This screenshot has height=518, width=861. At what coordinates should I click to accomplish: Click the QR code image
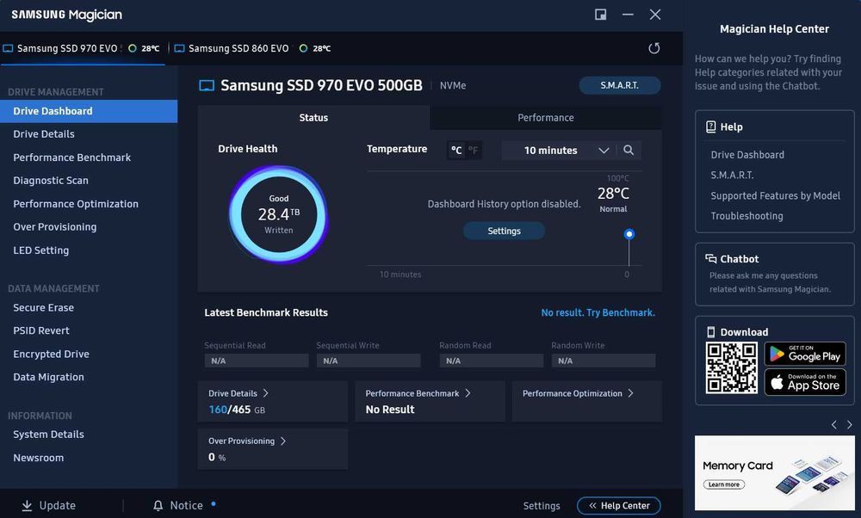pyautogui.click(x=731, y=367)
